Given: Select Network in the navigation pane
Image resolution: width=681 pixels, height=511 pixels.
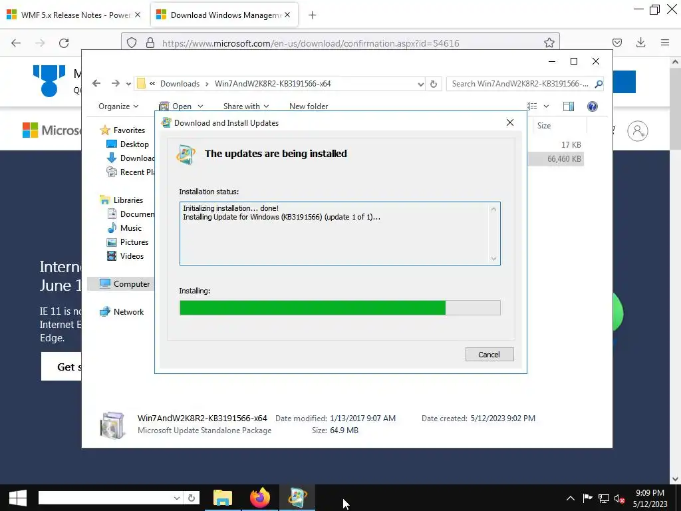Looking at the screenshot, I should point(122,312).
